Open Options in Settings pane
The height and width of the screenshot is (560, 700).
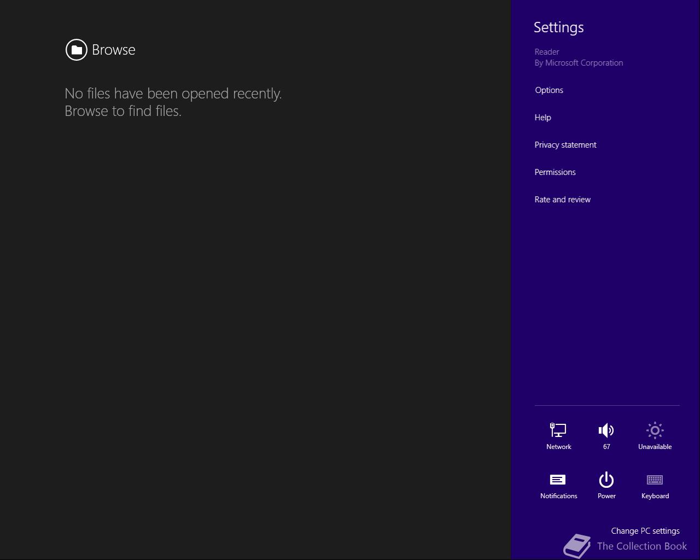coord(549,90)
